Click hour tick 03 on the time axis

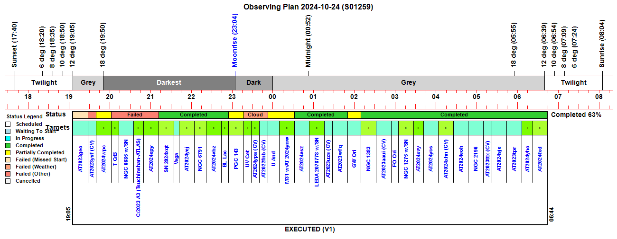point(395,97)
